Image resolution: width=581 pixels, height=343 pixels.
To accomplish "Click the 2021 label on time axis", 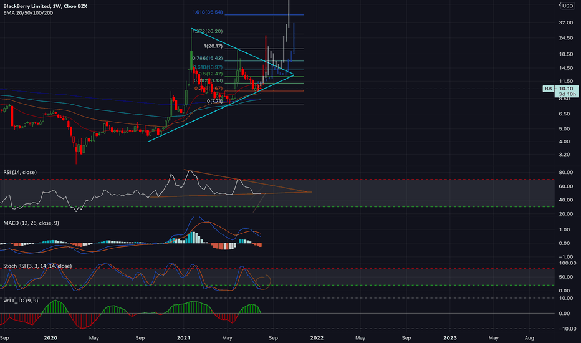I will [x=183, y=338].
